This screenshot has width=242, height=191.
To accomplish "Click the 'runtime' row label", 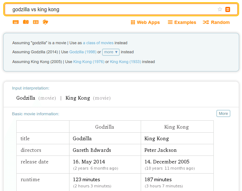I will click(30, 179).
